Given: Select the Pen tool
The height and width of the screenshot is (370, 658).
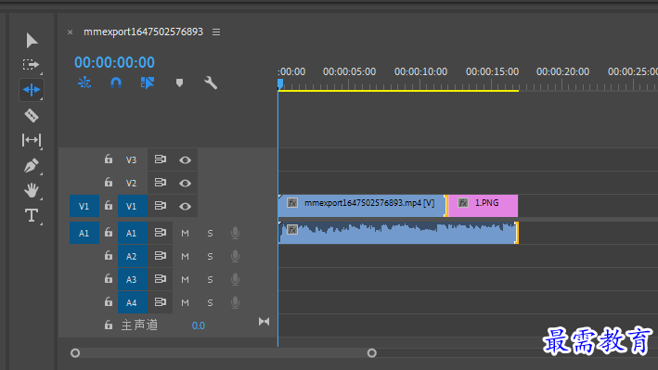Looking at the screenshot, I should (32, 165).
